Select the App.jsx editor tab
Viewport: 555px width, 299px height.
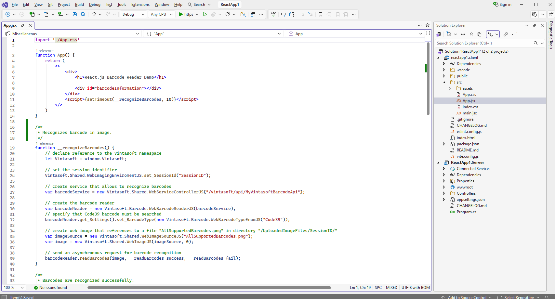coord(10,25)
